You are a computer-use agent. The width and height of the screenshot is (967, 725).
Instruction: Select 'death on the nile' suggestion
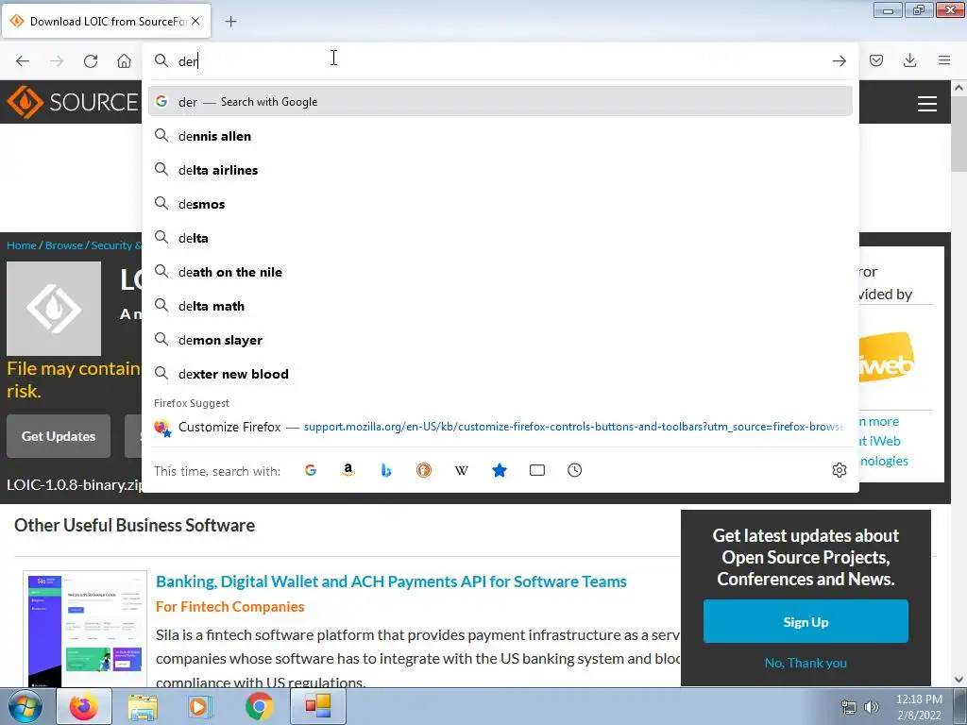500,272
